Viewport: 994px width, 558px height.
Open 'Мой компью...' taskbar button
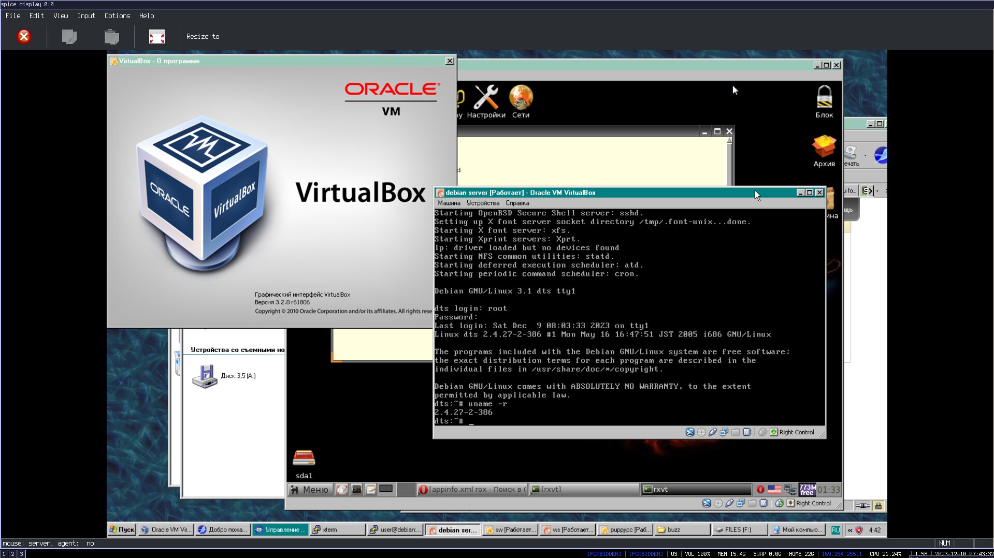[x=797, y=530]
